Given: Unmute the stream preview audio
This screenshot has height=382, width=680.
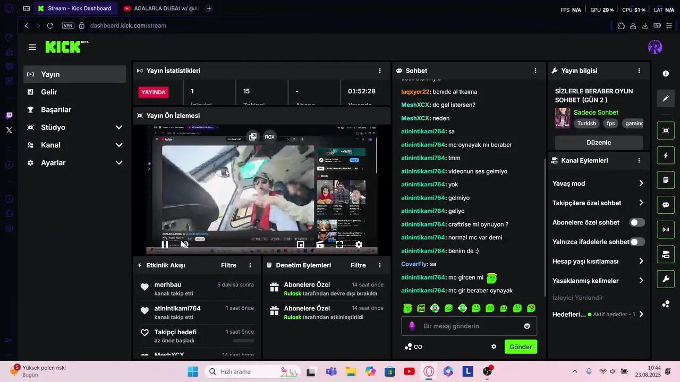Looking at the screenshot, I should (x=184, y=245).
